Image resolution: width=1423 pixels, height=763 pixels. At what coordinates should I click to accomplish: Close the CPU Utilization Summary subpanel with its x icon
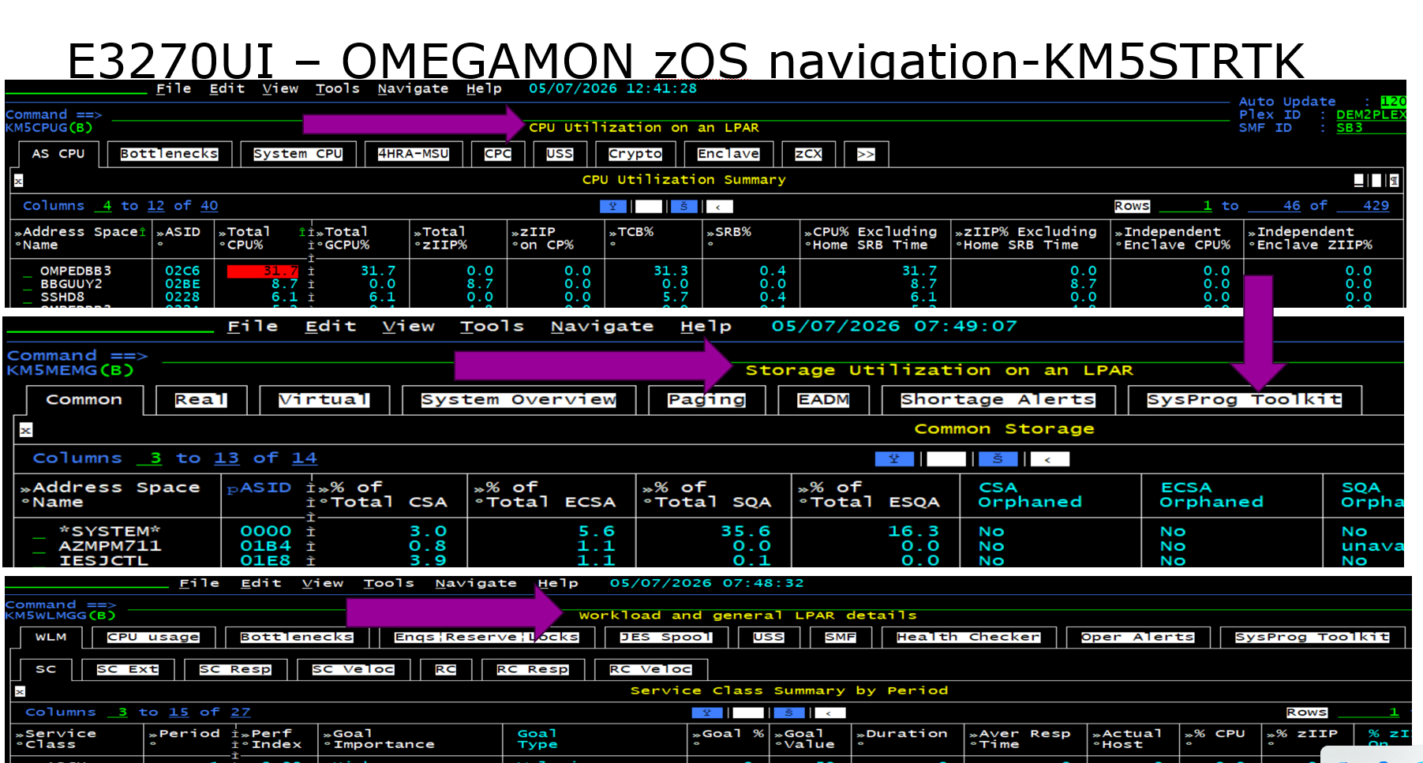pyautogui.click(x=18, y=181)
